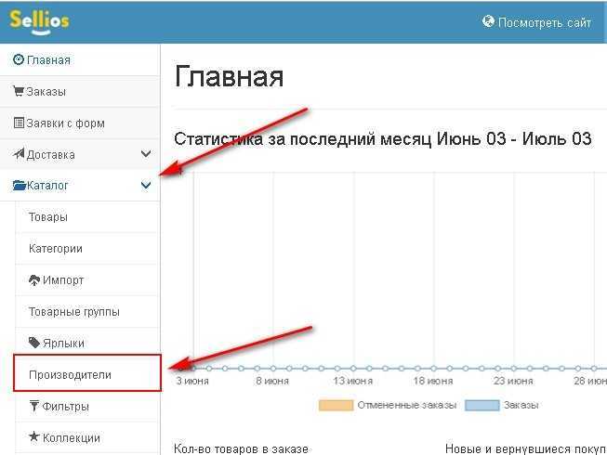Collapse the Каталог chevron
The height and width of the screenshot is (455, 607).
tap(146, 186)
